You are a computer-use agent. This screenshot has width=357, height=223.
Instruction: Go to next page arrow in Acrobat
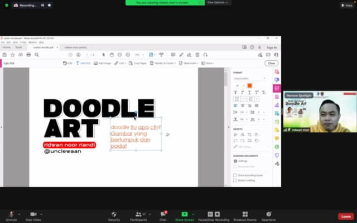[78, 55]
